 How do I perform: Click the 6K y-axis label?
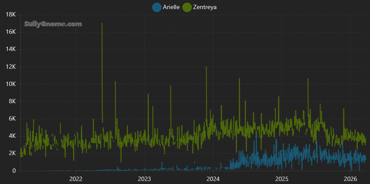pyautogui.click(x=12, y=119)
